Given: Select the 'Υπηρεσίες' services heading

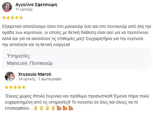Looking at the screenshot, I should (x=19, y=56).
